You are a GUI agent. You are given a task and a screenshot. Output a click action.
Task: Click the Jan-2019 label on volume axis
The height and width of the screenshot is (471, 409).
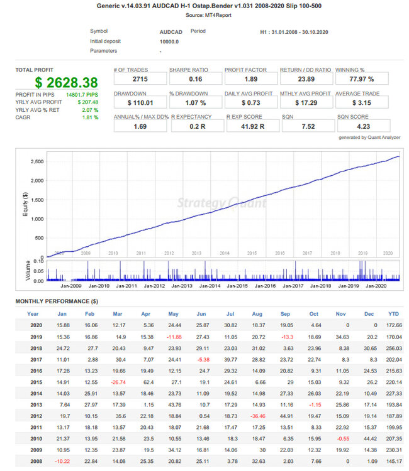(x=349, y=286)
